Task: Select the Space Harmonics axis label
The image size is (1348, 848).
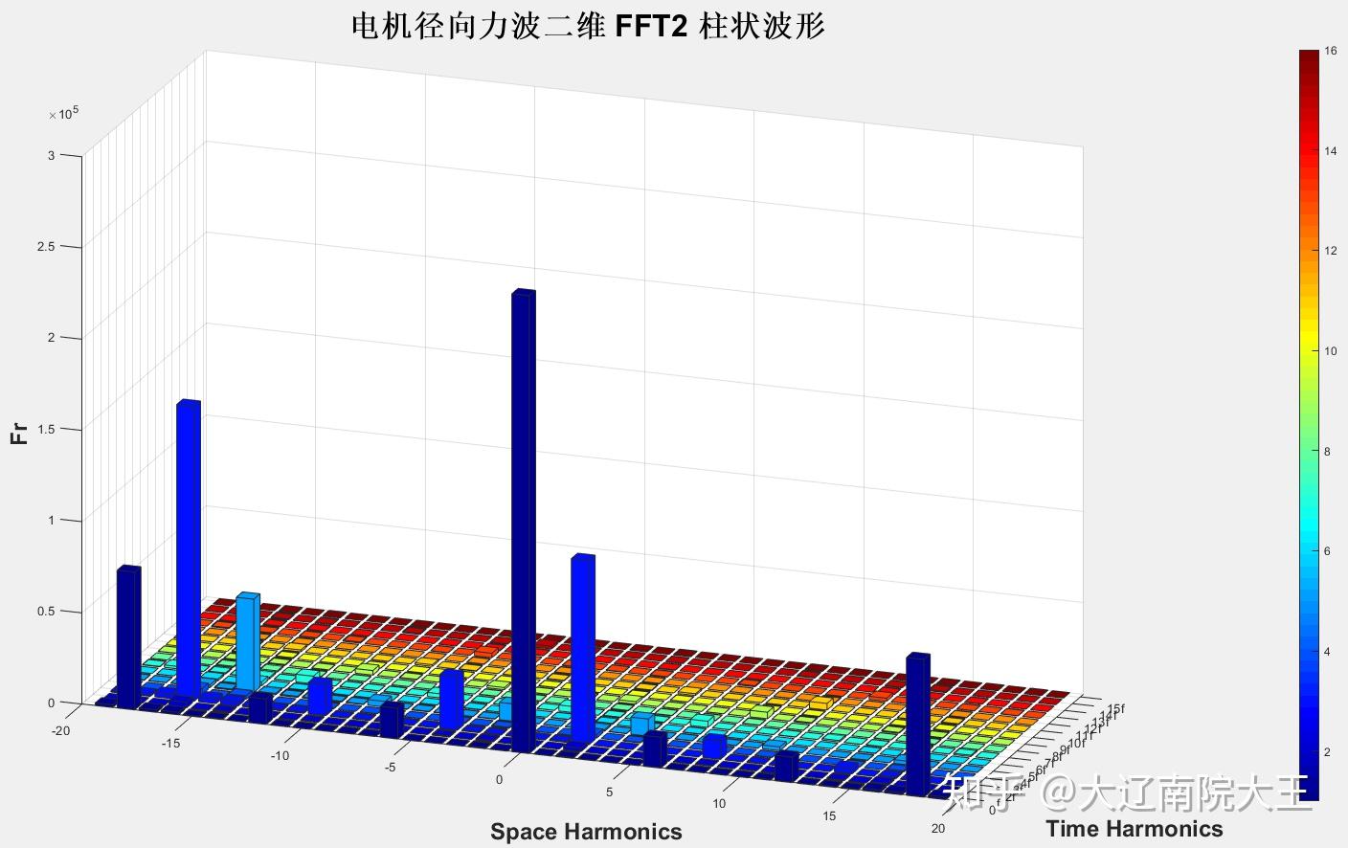Action: pyautogui.click(x=586, y=832)
